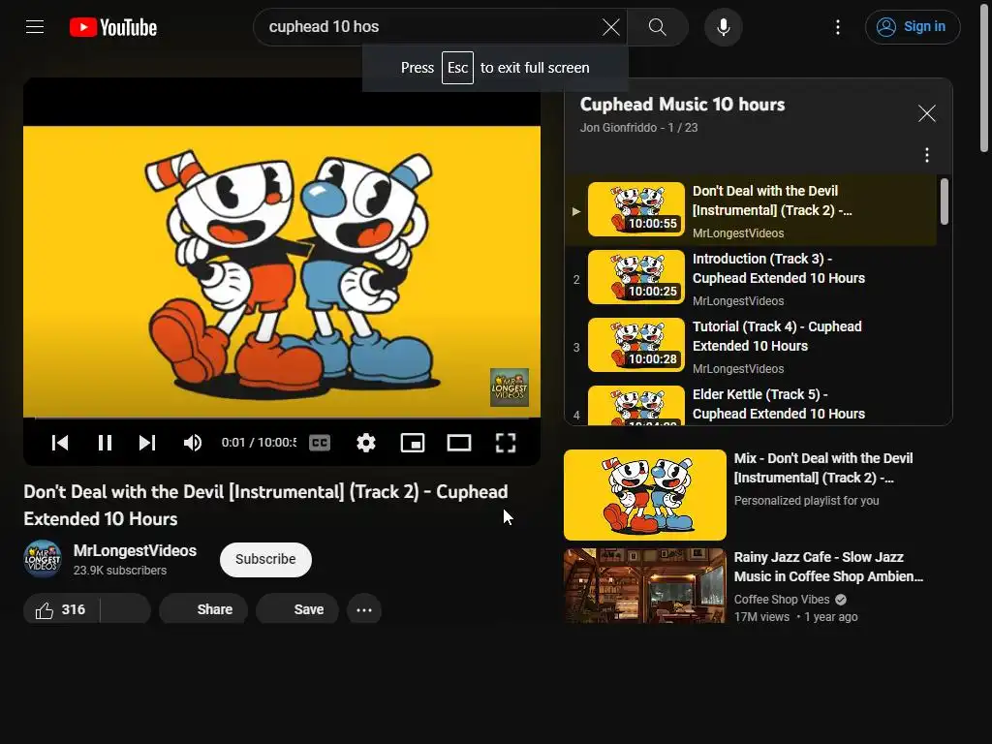The height and width of the screenshot is (744, 992).
Task: Like the video with 316 likes
Action: tap(61, 609)
